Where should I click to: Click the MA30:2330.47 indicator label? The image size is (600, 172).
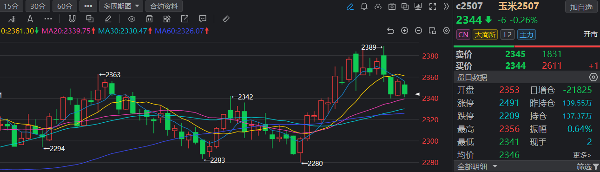click(125, 31)
